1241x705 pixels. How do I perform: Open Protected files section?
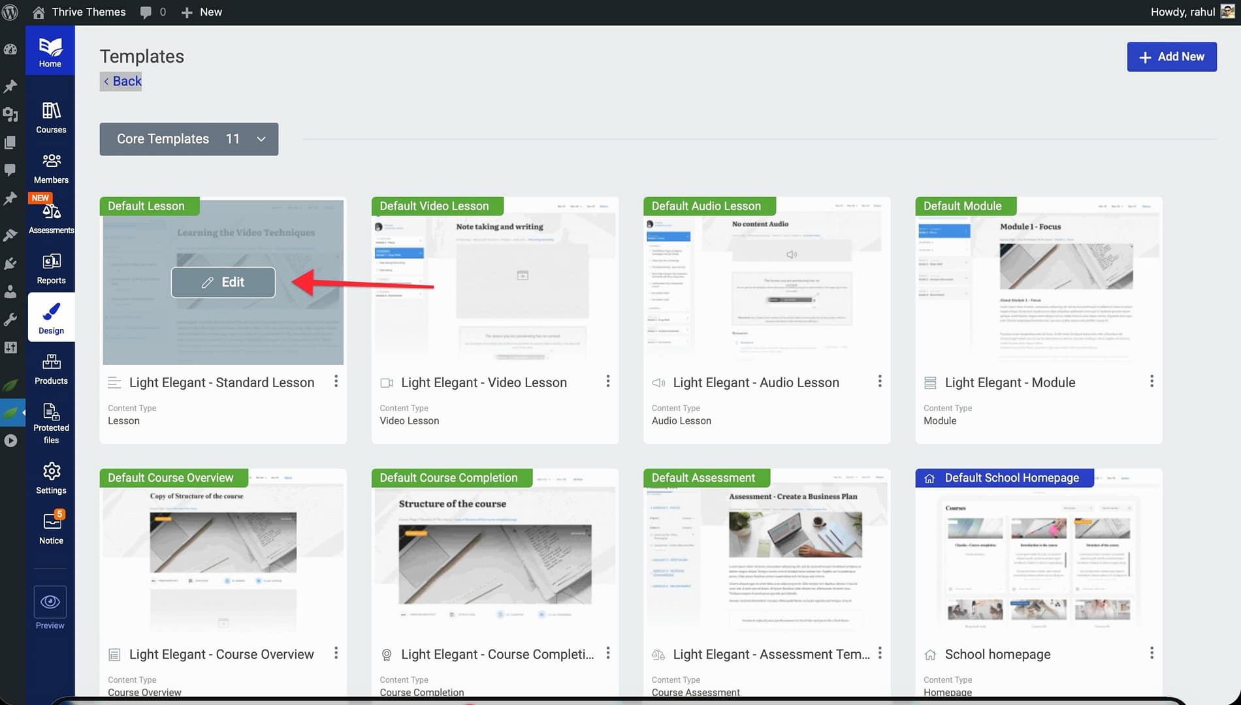point(51,422)
